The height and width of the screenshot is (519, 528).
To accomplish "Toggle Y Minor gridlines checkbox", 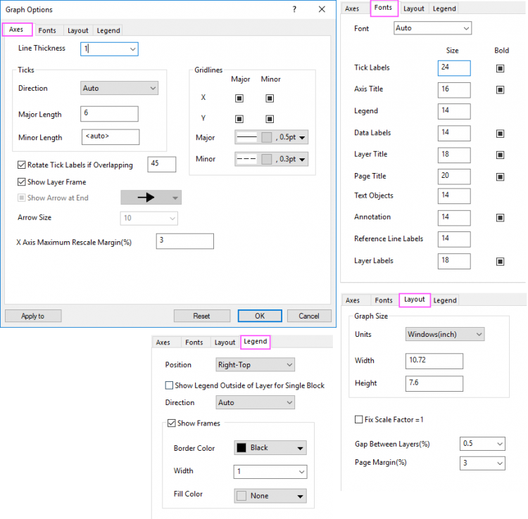I will [x=270, y=119].
